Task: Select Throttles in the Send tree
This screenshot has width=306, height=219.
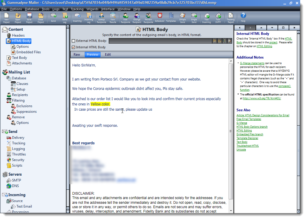Action: (19, 154)
